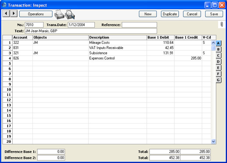Select flip tab C
227x163 pixels.
218,56
